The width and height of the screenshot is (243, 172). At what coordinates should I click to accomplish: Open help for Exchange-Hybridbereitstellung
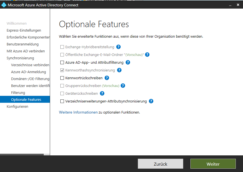[118, 47]
